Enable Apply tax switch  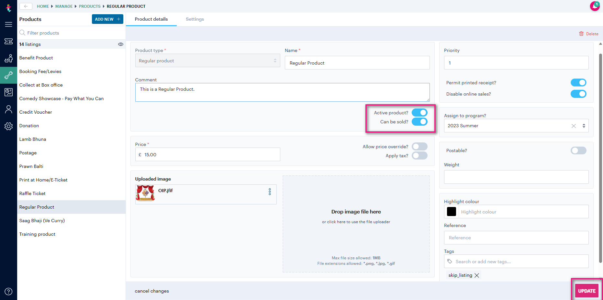(x=419, y=156)
